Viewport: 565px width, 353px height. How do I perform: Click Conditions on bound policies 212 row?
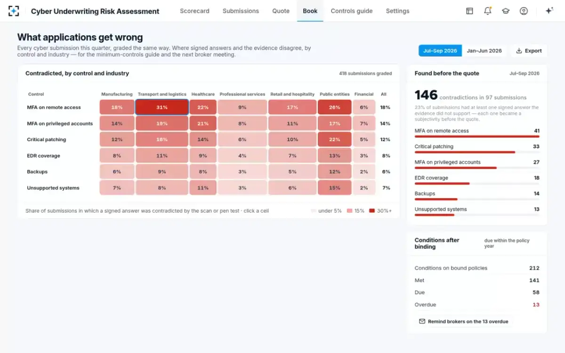point(477,268)
